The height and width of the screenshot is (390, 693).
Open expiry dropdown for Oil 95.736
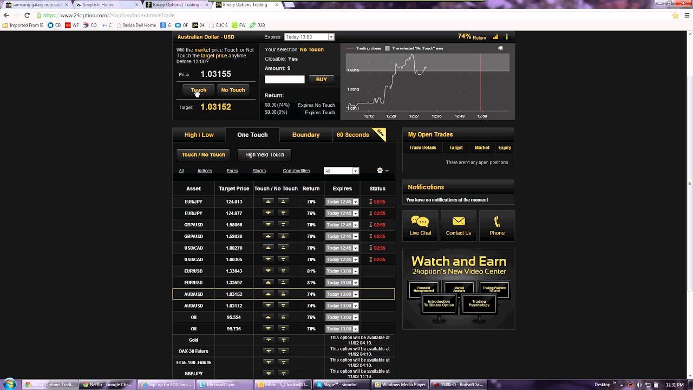[x=342, y=329]
